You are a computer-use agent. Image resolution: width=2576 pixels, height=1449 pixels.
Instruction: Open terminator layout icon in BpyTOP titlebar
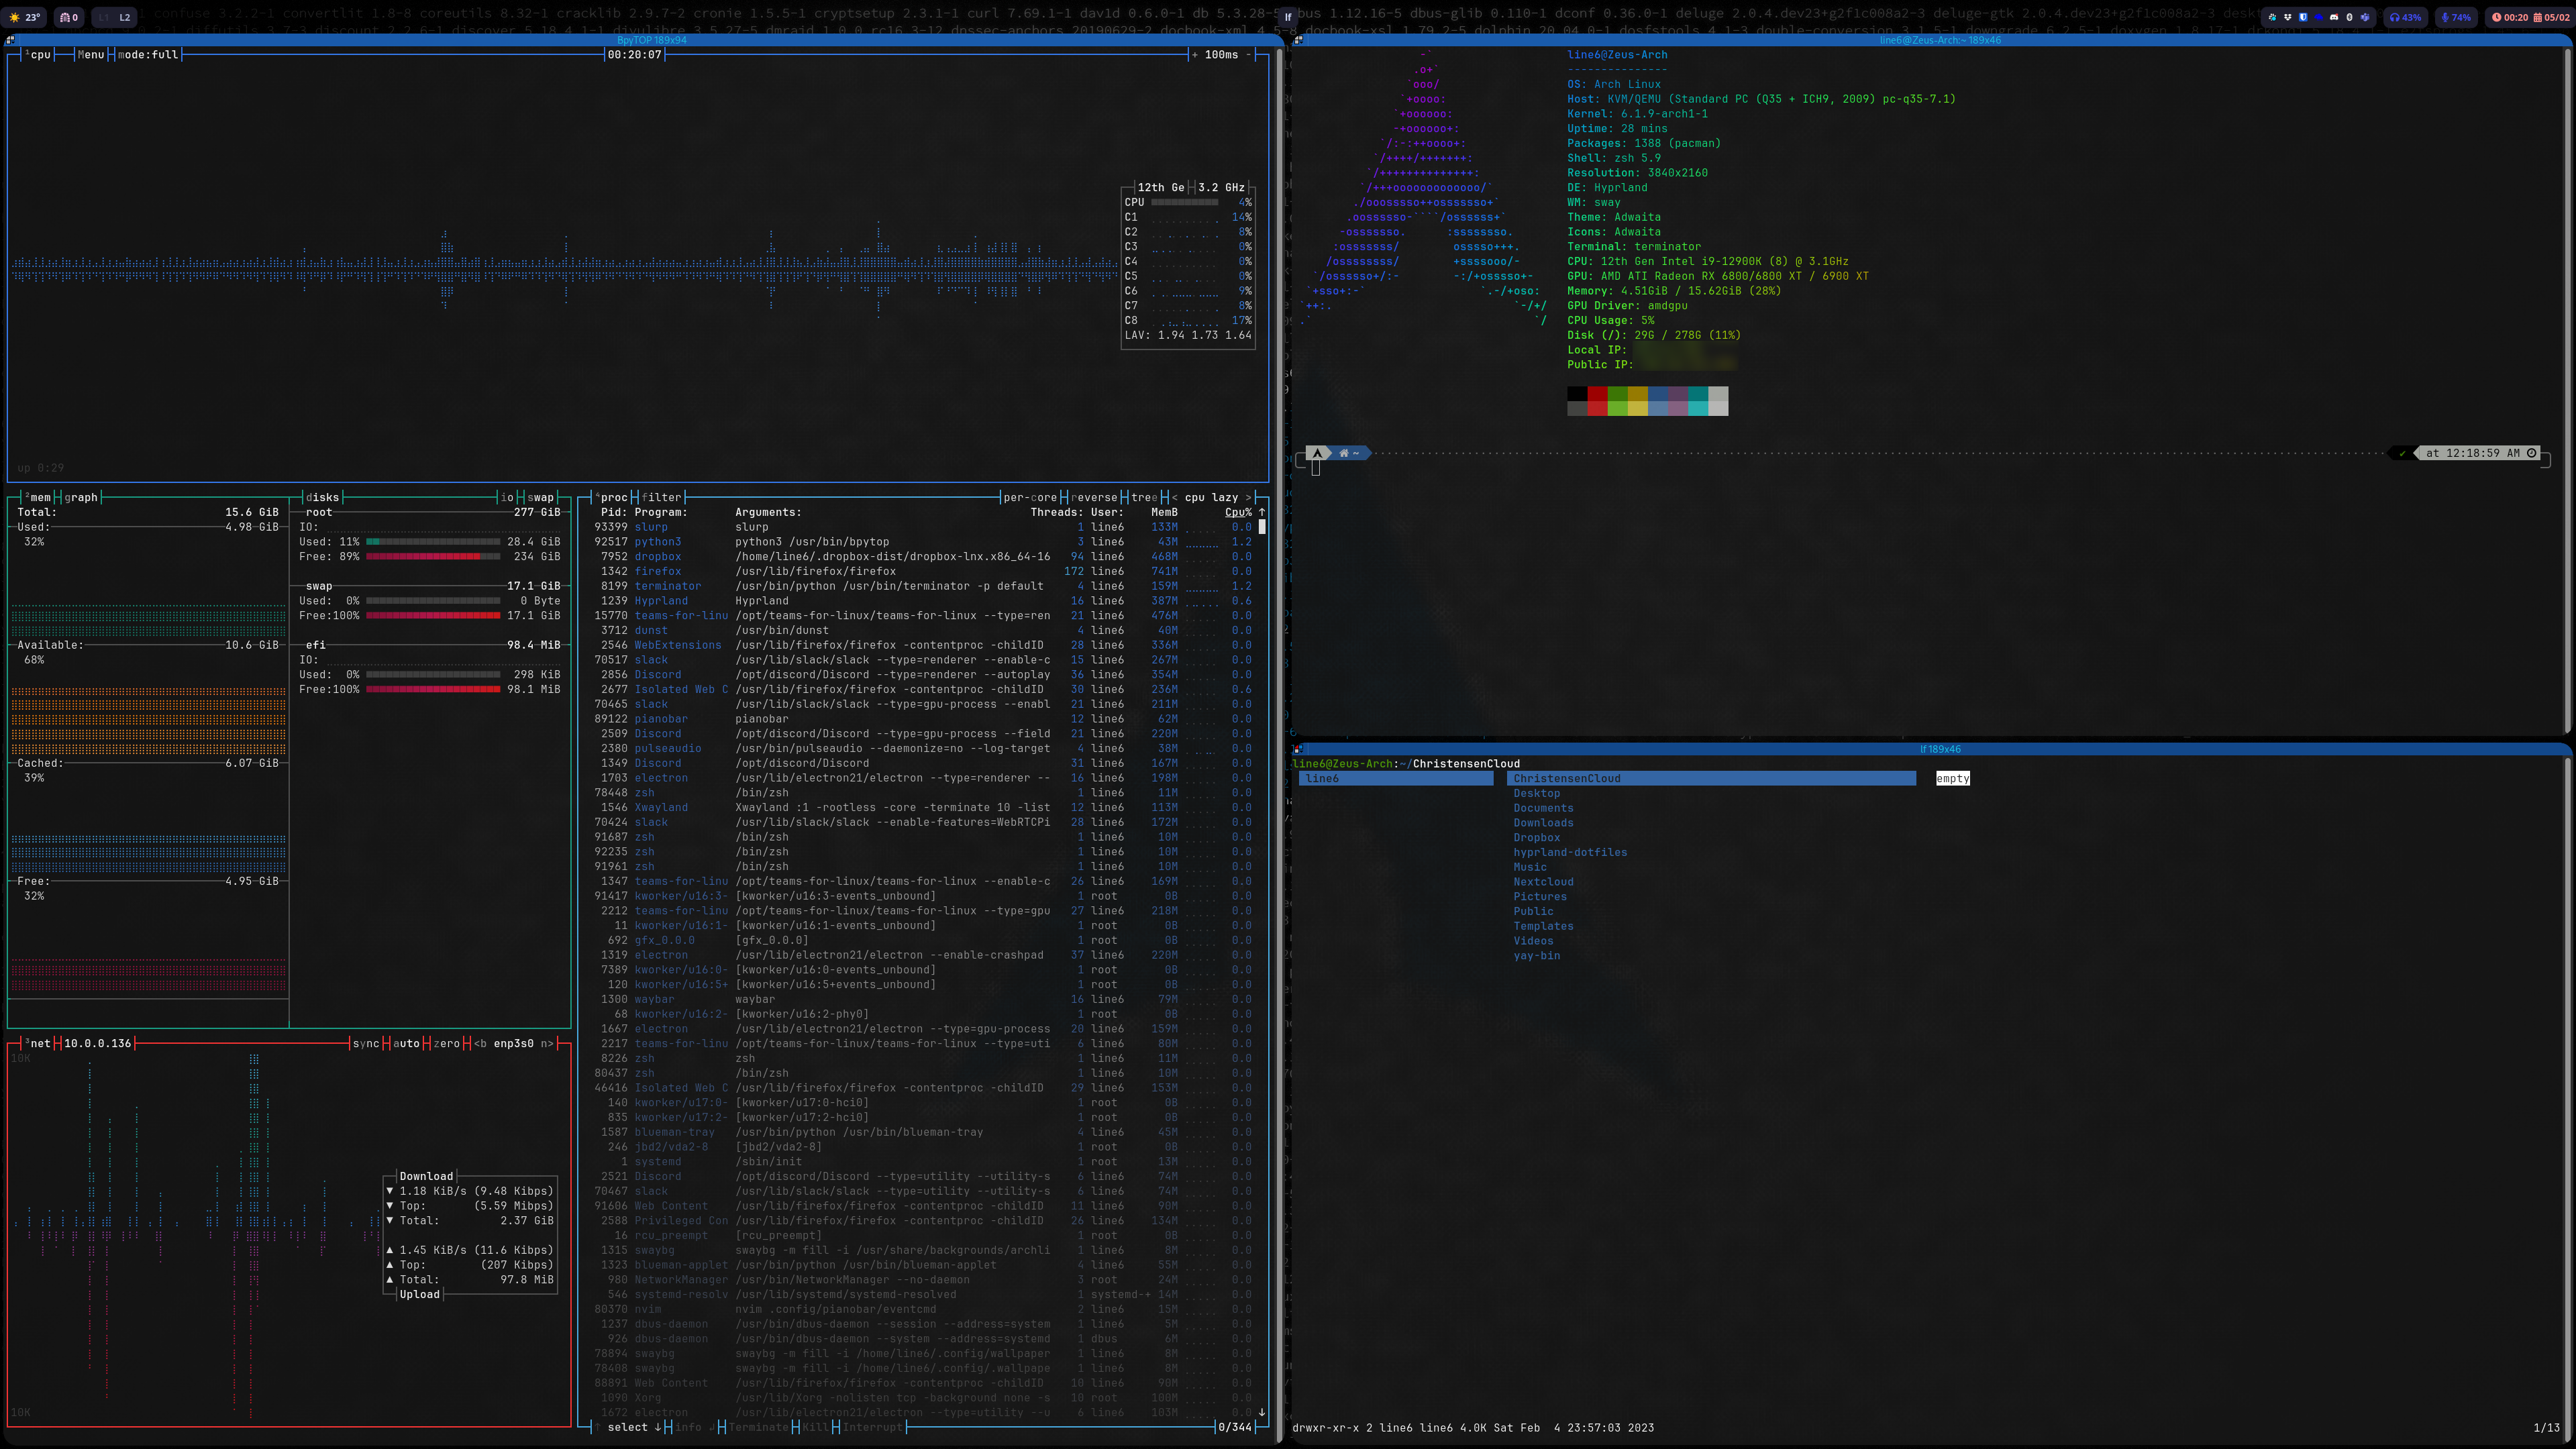pyautogui.click(x=9, y=40)
